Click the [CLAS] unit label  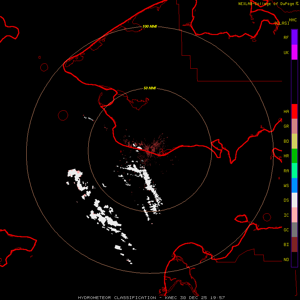coord(282,23)
